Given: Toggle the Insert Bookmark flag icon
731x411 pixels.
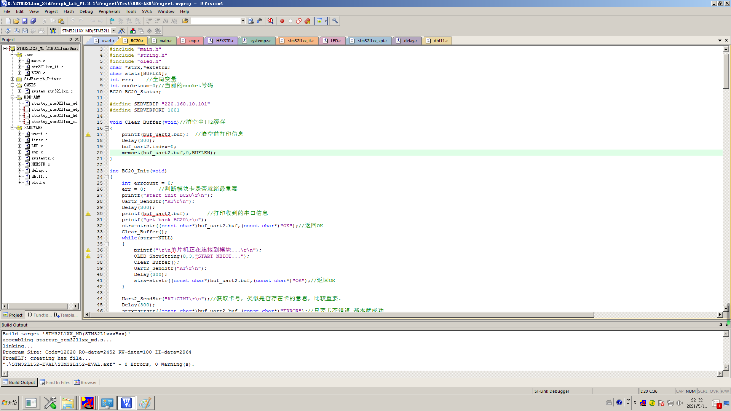Looking at the screenshot, I should click(x=112, y=21).
